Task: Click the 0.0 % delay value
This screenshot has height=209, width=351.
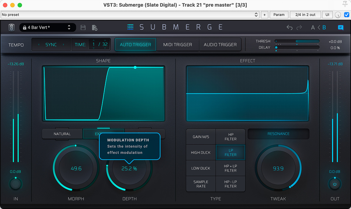Action: tap(335, 48)
